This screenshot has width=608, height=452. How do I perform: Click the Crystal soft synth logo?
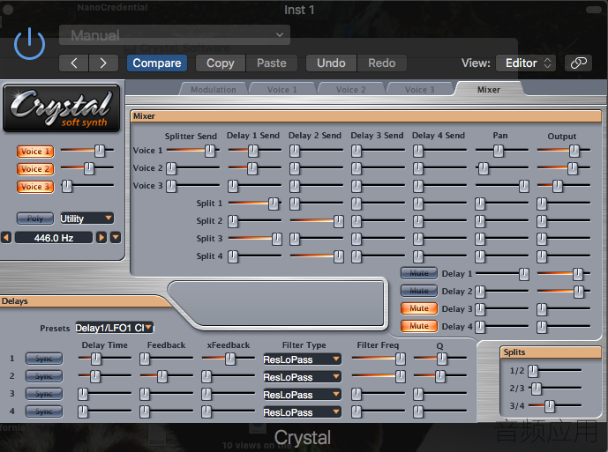[x=61, y=108]
